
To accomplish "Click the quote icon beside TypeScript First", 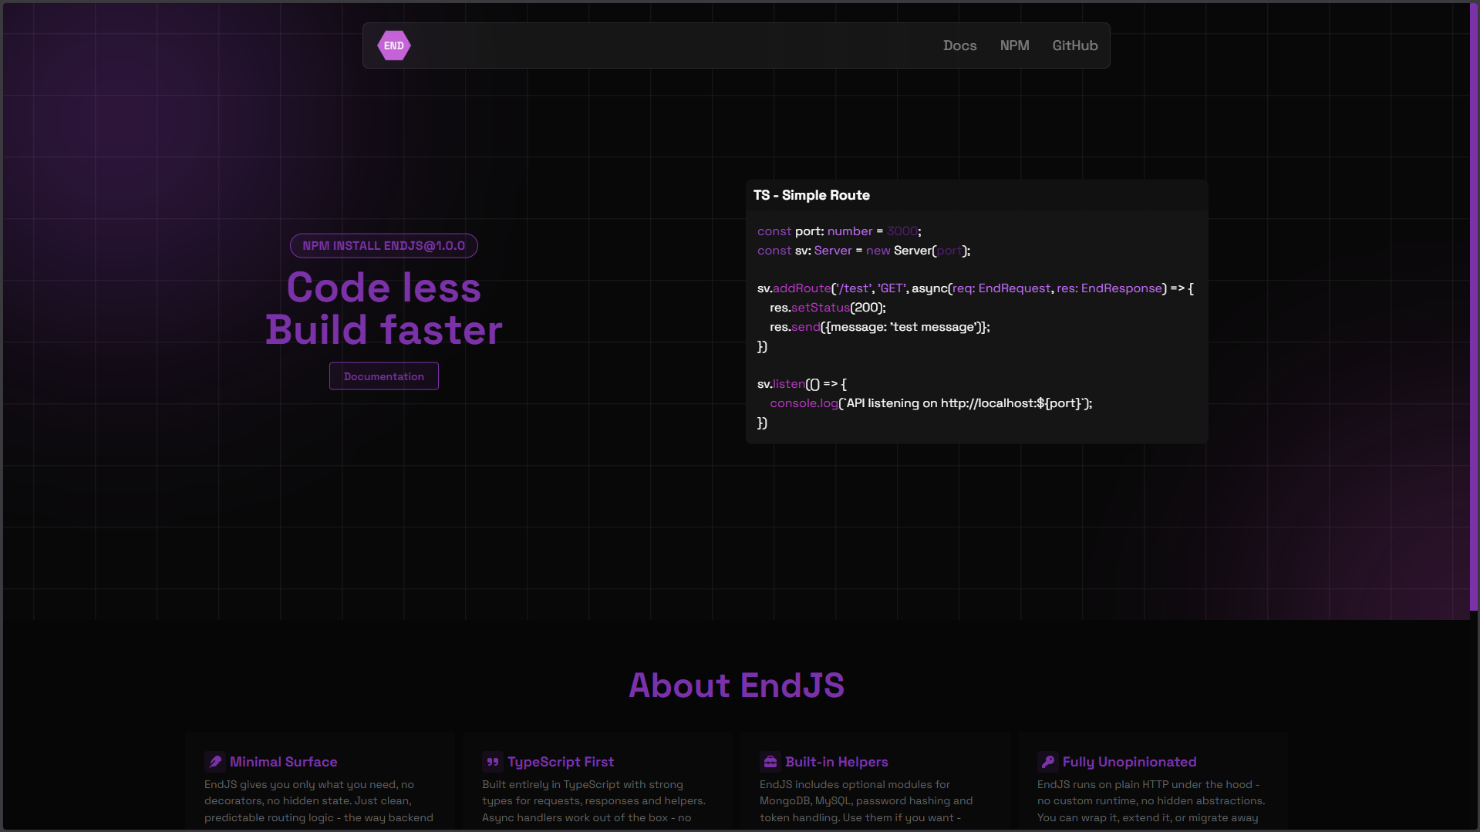I will (x=492, y=762).
